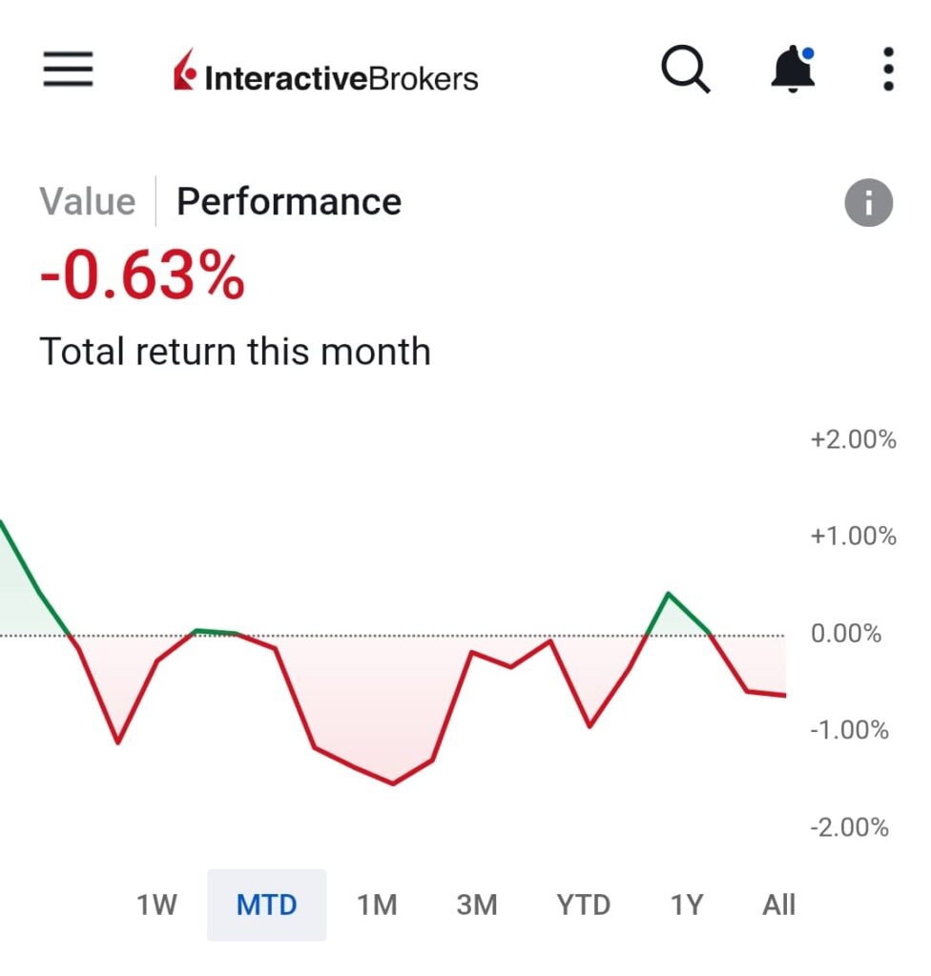Viewport: 931px width, 976px height.
Task: Pick the 1Y time range
Action: pos(686,905)
